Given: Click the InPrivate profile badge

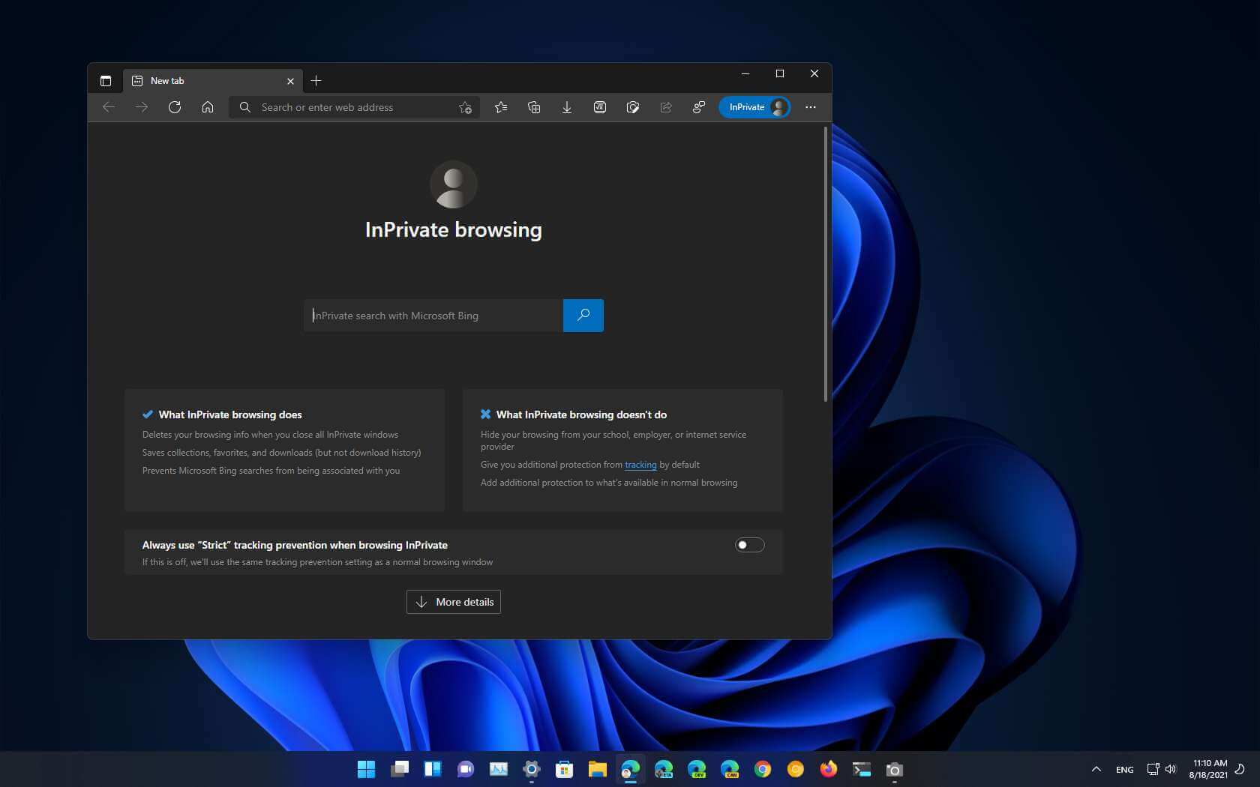Looking at the screenshot, I should coord(754,107).
